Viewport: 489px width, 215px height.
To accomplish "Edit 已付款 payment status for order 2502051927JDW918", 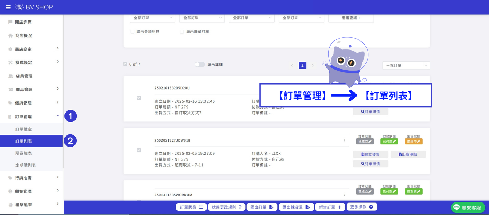I will pyautogui.click(x=389, y=142).
